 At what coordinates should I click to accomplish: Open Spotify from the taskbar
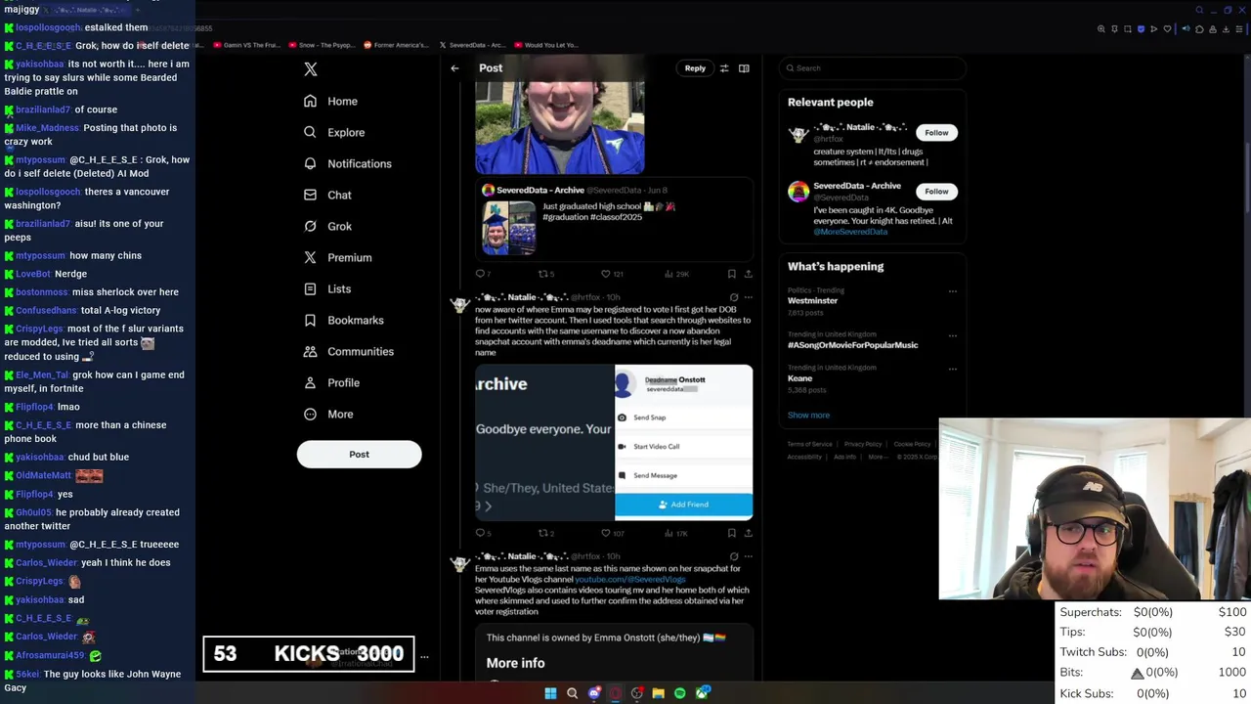(x=680, y=693)
